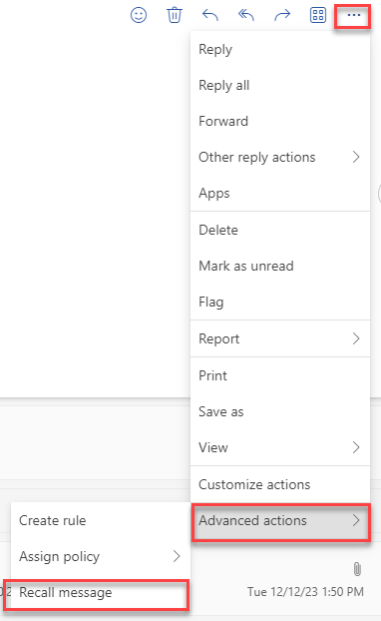This screenshot has width=381, height=621.
Task: Select Save as option
Action: tap(280, 411)
